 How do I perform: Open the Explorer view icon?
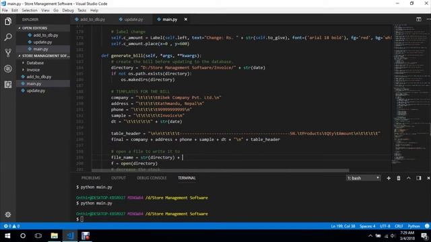[x=8, y=22]
